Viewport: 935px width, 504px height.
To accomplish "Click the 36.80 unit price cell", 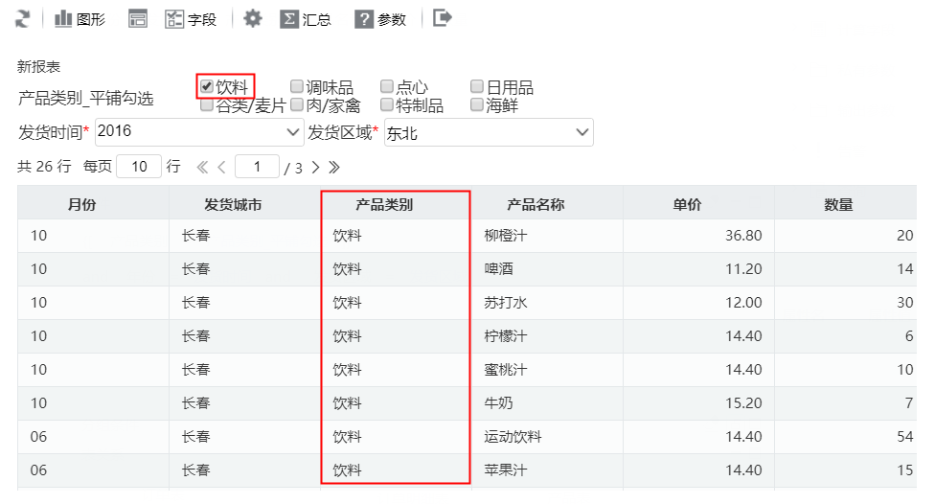I will [699, 236].
